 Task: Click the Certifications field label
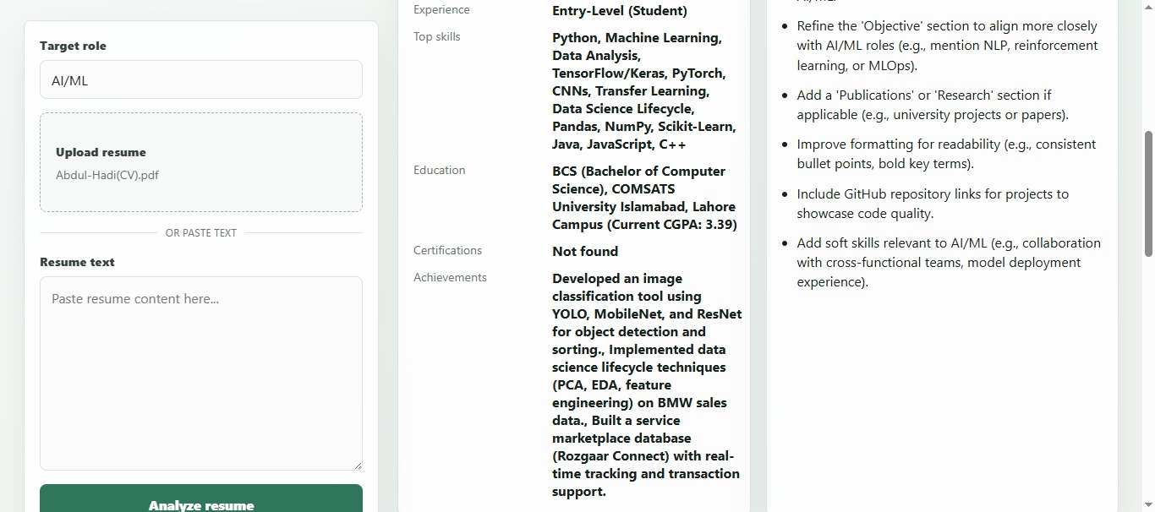[447, 251]
